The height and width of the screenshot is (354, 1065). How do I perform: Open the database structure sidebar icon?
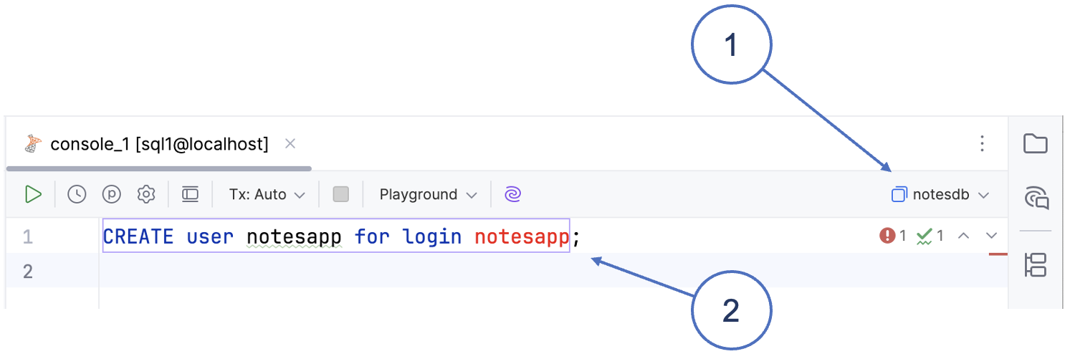tap(1036, 264)
